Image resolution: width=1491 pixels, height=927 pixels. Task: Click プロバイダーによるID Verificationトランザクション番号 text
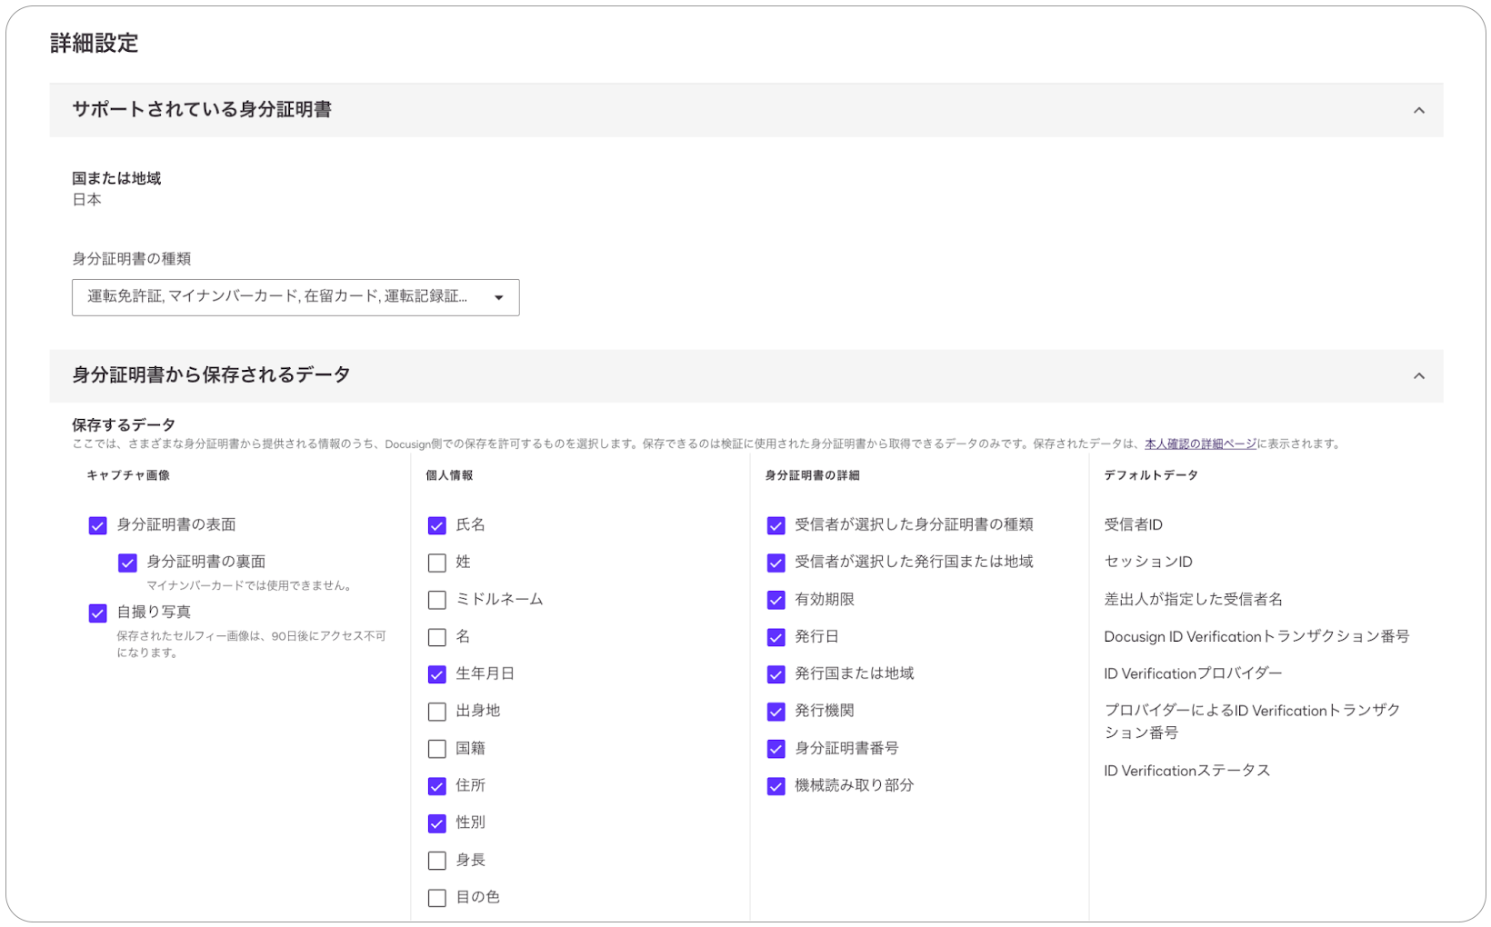[x=1252, y=722]
